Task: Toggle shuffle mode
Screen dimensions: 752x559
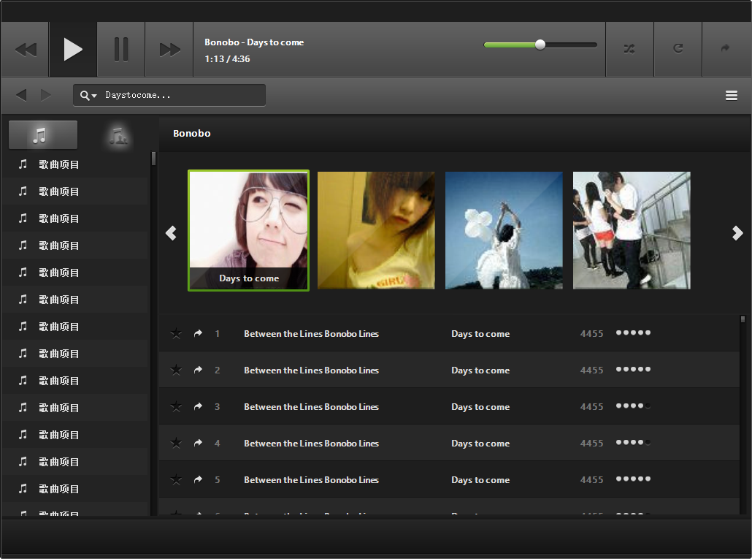Action: (629, 48)
